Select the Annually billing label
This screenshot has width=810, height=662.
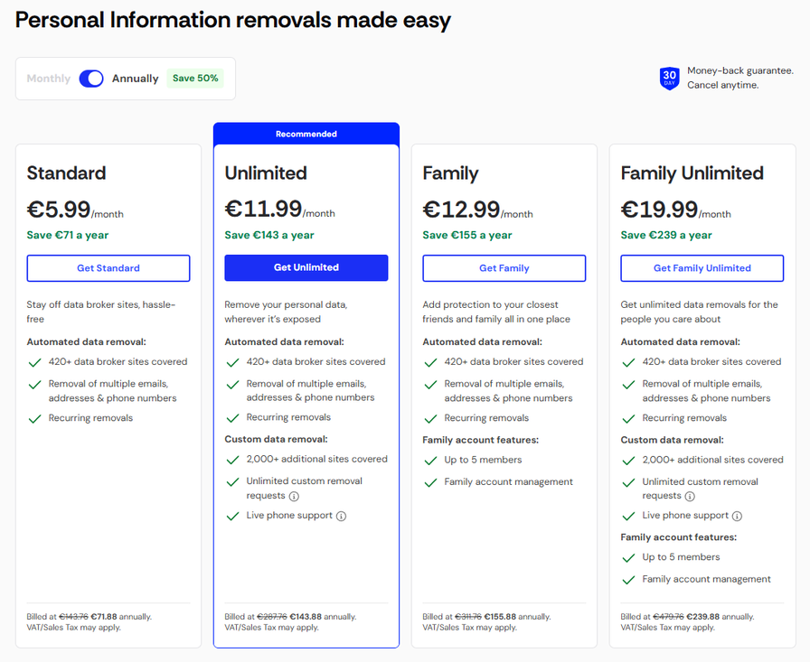[x=135, y=79]
